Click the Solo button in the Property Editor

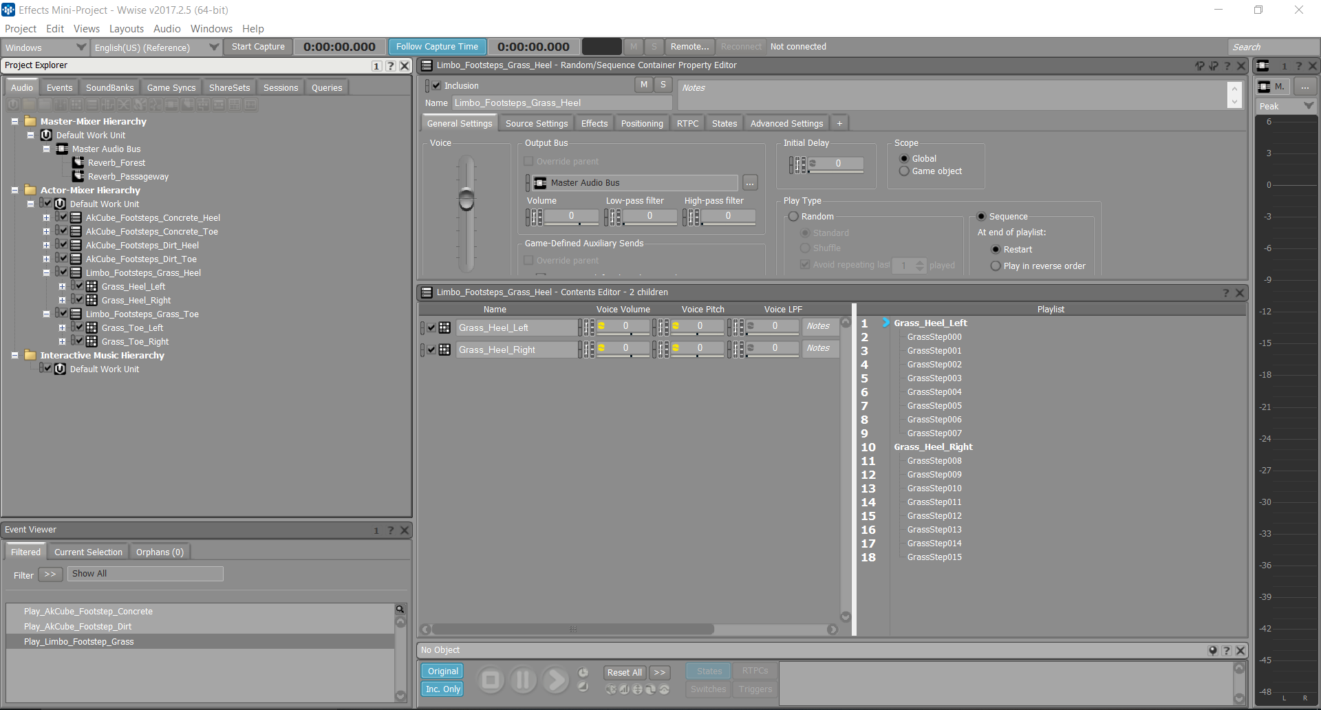(663, 85)
